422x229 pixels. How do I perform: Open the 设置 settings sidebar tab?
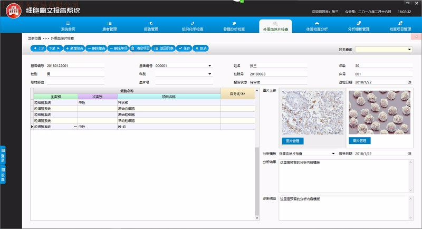point(3,174)
